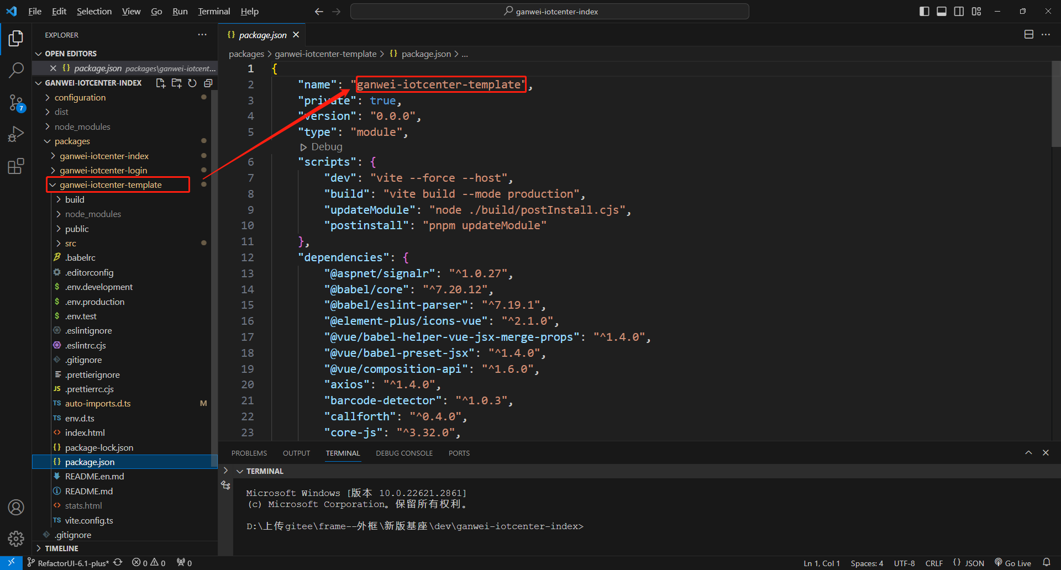Collapse all folders in explorer
1061x570 pixels.
pyautogui.click(x=208, y=83)
